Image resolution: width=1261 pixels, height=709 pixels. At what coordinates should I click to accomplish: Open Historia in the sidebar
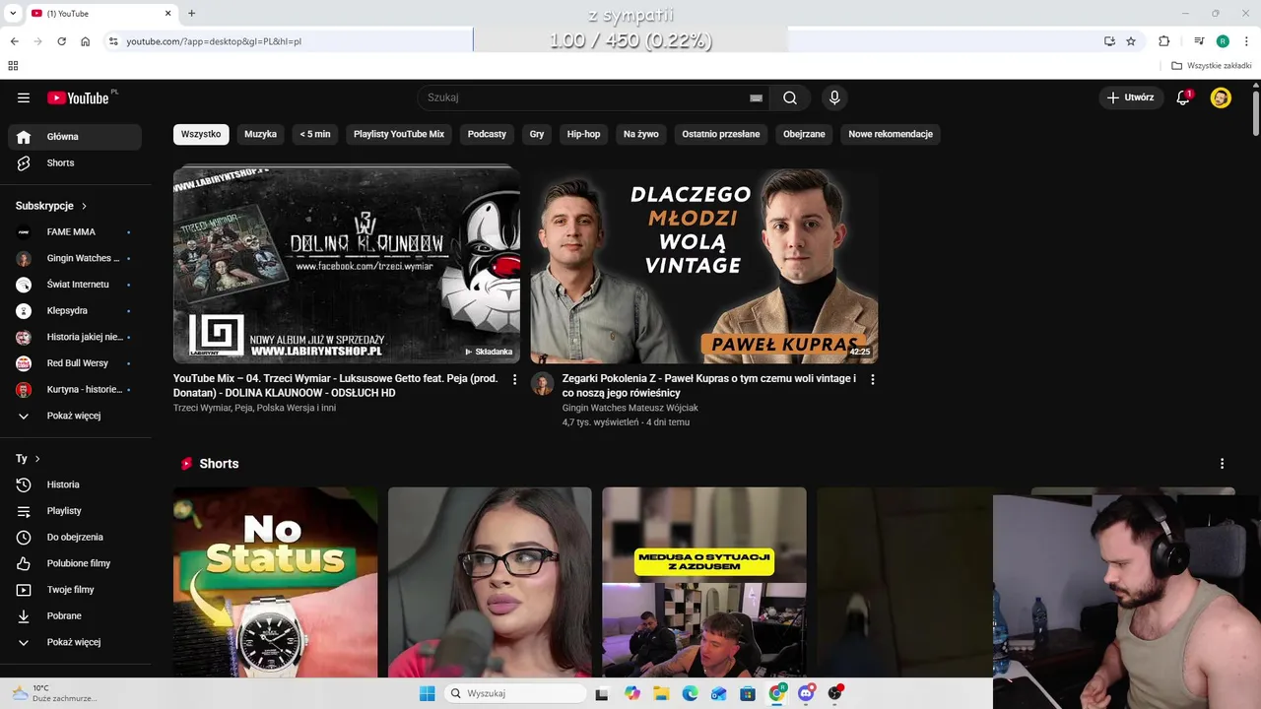75,484
